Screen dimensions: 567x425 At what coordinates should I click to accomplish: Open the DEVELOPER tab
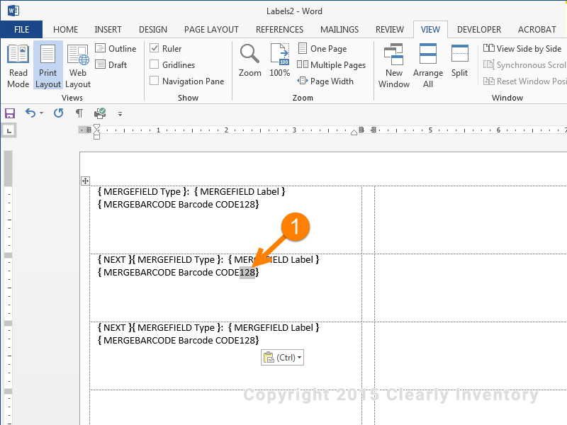(479, 29)
